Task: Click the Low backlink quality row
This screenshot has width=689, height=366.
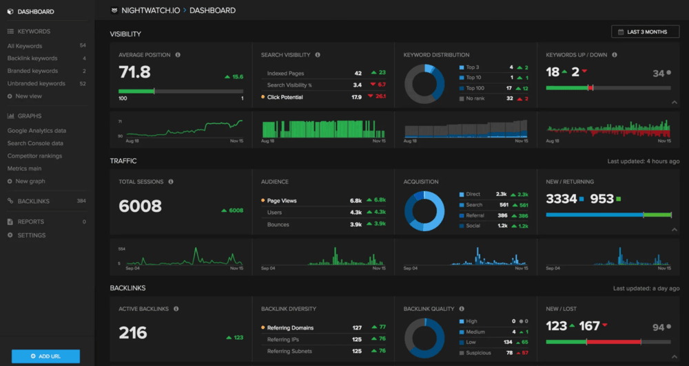Action: (493, 343)
